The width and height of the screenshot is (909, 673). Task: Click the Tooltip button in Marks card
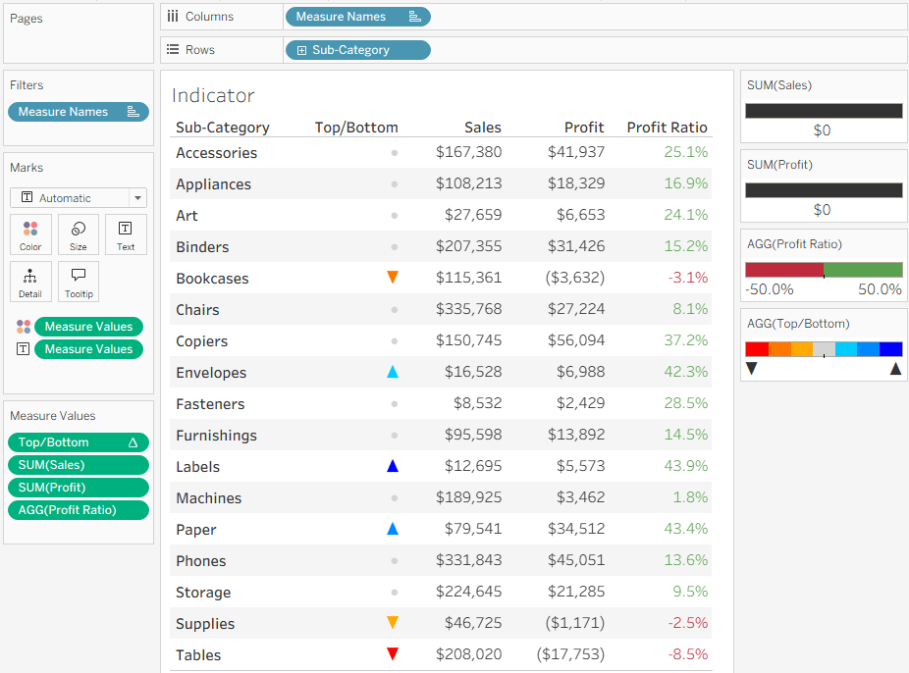click(x=79, y=282)
